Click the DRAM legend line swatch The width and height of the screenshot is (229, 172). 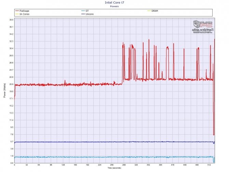[149, 11]
